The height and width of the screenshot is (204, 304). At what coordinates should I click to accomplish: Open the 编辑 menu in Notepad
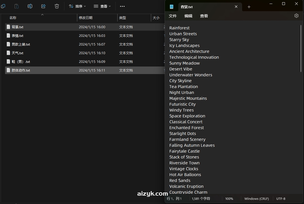[188, 16]
